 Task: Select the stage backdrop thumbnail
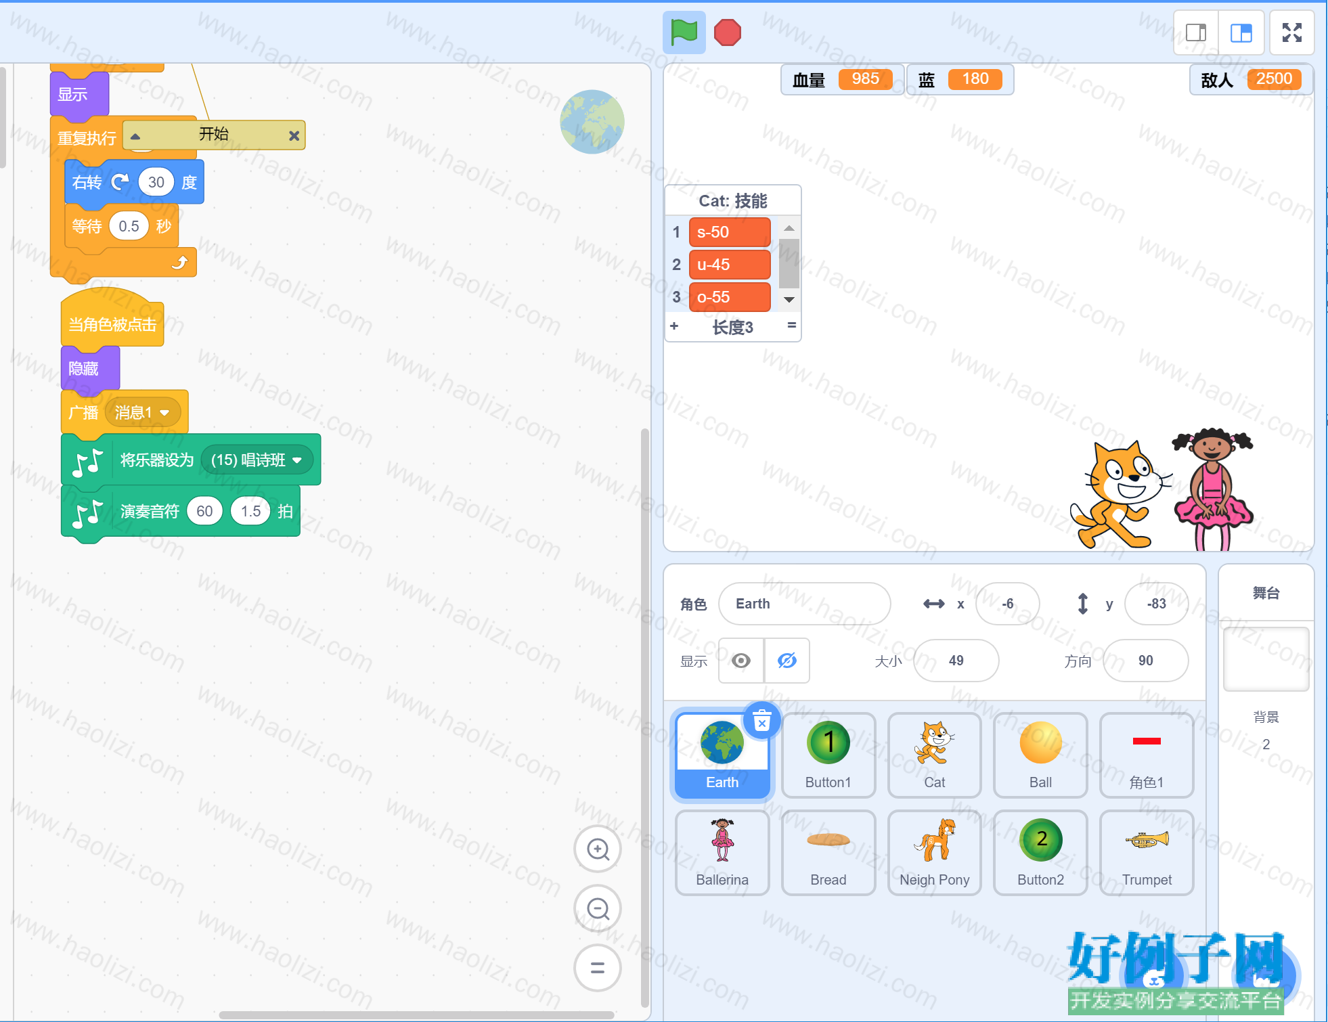(1266, 659)
